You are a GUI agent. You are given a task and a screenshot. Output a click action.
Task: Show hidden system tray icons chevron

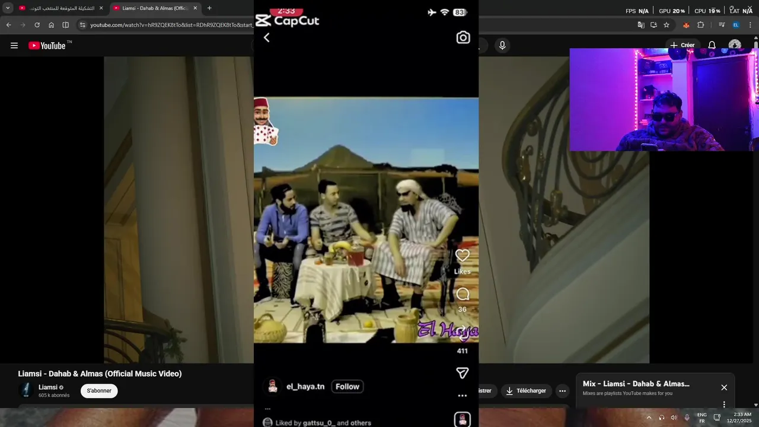click(x=649, y=418)
